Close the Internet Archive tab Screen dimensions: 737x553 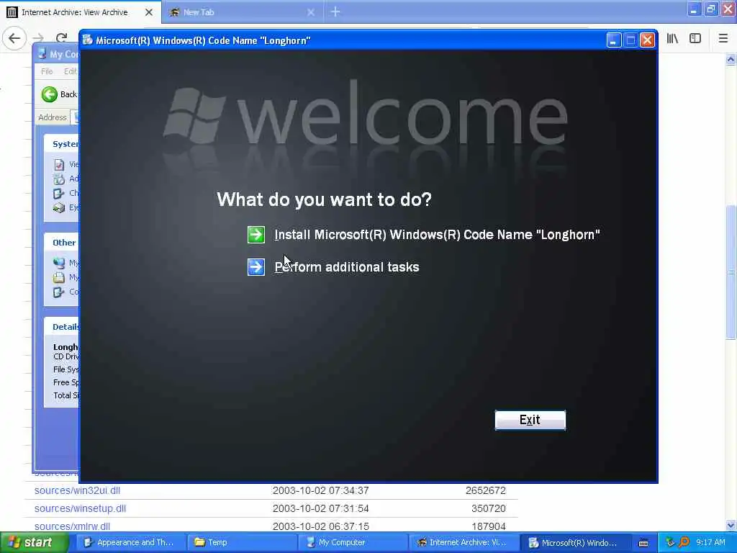click(x=149, y=12)
